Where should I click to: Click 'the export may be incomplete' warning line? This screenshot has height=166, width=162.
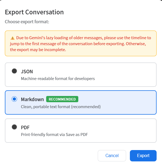point(38,50)
